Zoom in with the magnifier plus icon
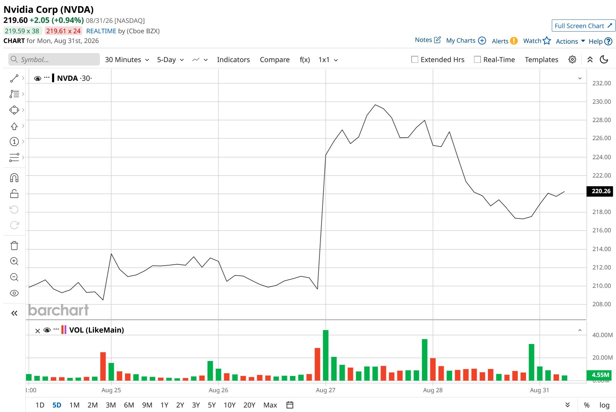Viewport: 616px width, 412px height. 14,261
